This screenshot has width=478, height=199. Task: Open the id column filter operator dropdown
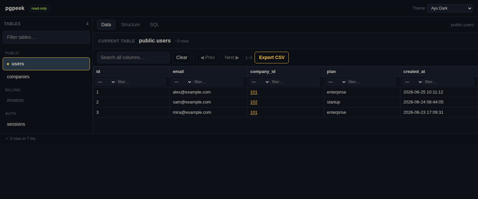pos(105,82)
